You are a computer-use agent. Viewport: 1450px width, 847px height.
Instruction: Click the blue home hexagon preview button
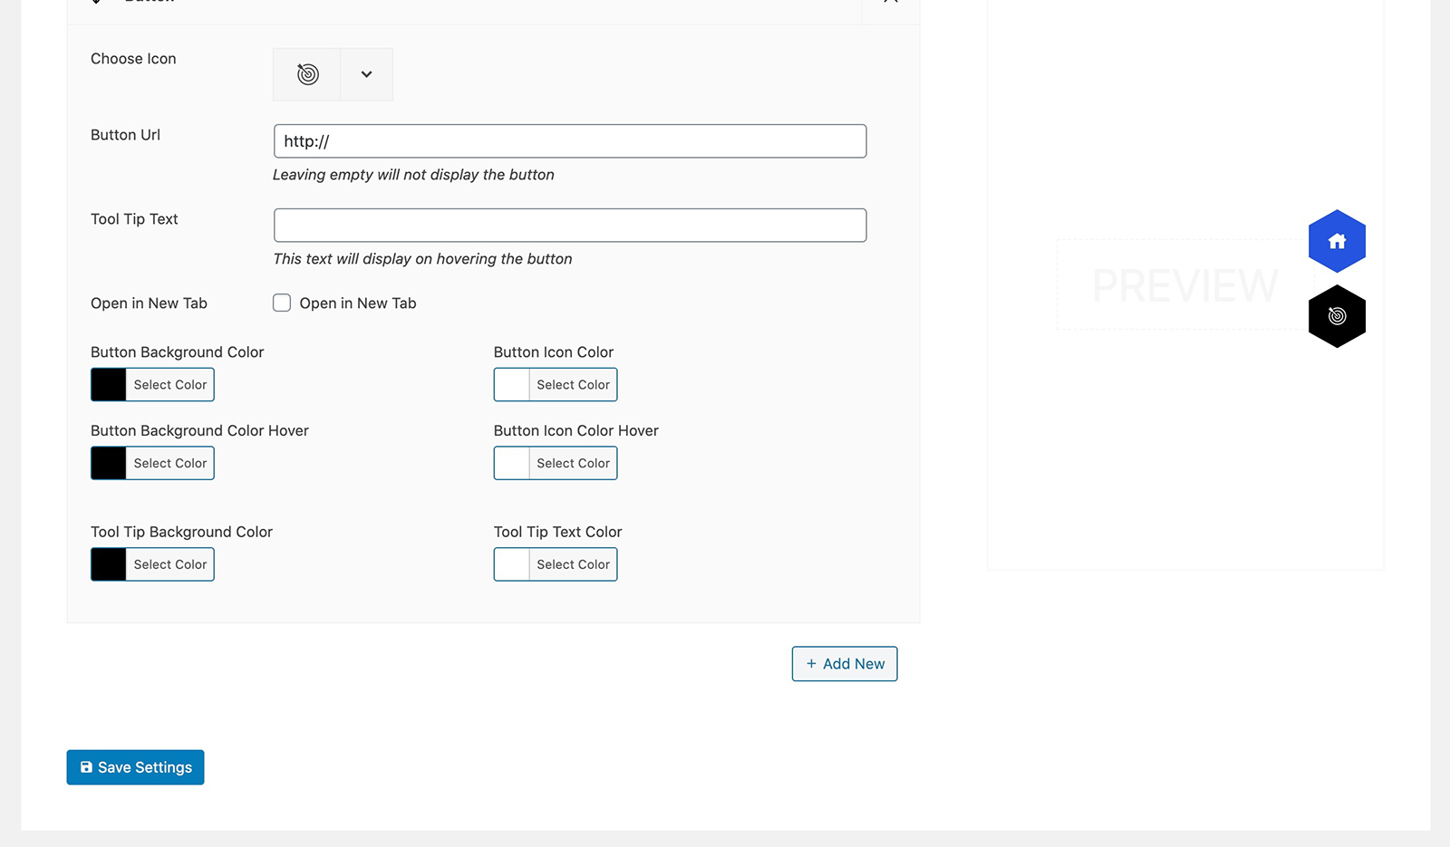(1337, 241)
